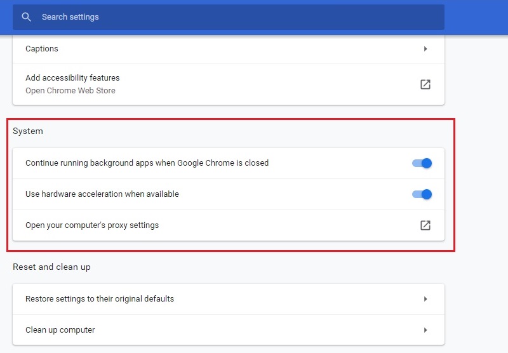This screenshot has width=508, height=353.
Task: Select Add accessibility features text
Action: [x=72, y=78]
